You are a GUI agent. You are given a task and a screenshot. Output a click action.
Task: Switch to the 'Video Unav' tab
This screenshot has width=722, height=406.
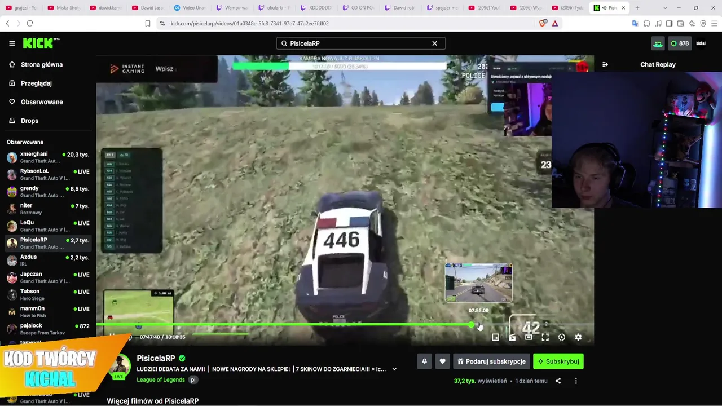[190, 8]
